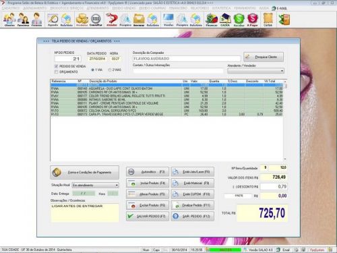Open Pesquisa icon next to Vendas
The width and height of the screenshot is (337, 253).
pos(182,20)
